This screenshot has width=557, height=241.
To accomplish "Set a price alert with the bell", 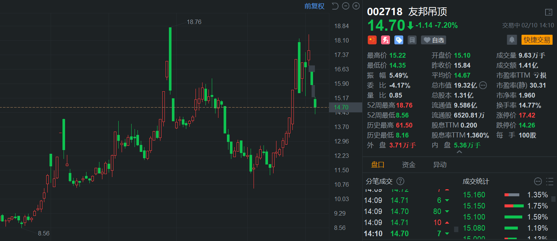I will point(512,40).
